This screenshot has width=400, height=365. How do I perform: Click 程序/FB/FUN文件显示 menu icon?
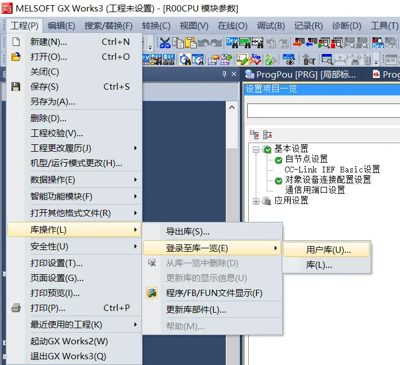click(152, 293)
